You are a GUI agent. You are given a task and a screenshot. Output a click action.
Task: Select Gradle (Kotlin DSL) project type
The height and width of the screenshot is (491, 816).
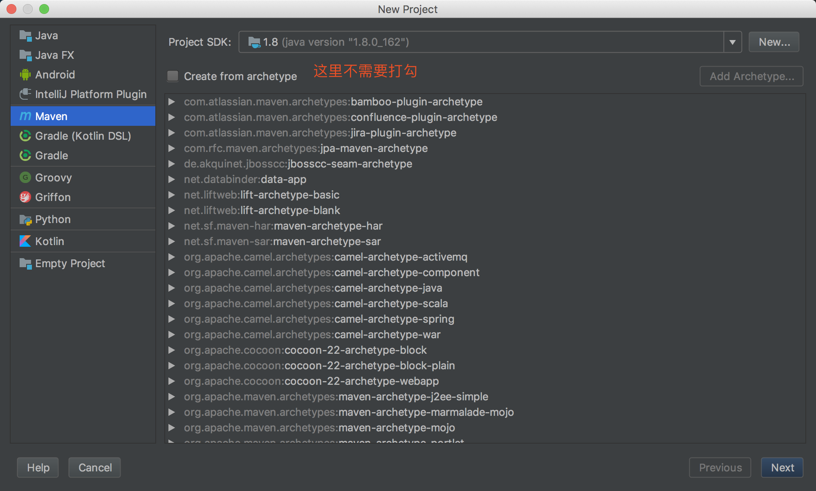click(x=83, y=136)
